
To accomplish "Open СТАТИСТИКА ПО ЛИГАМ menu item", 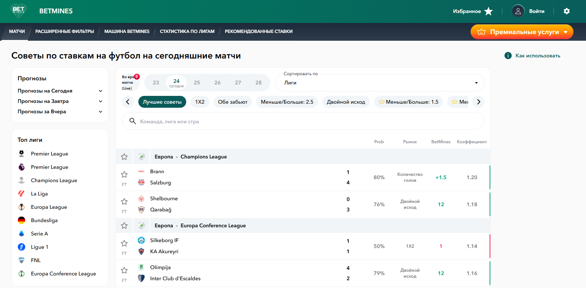I will [187, 31].
